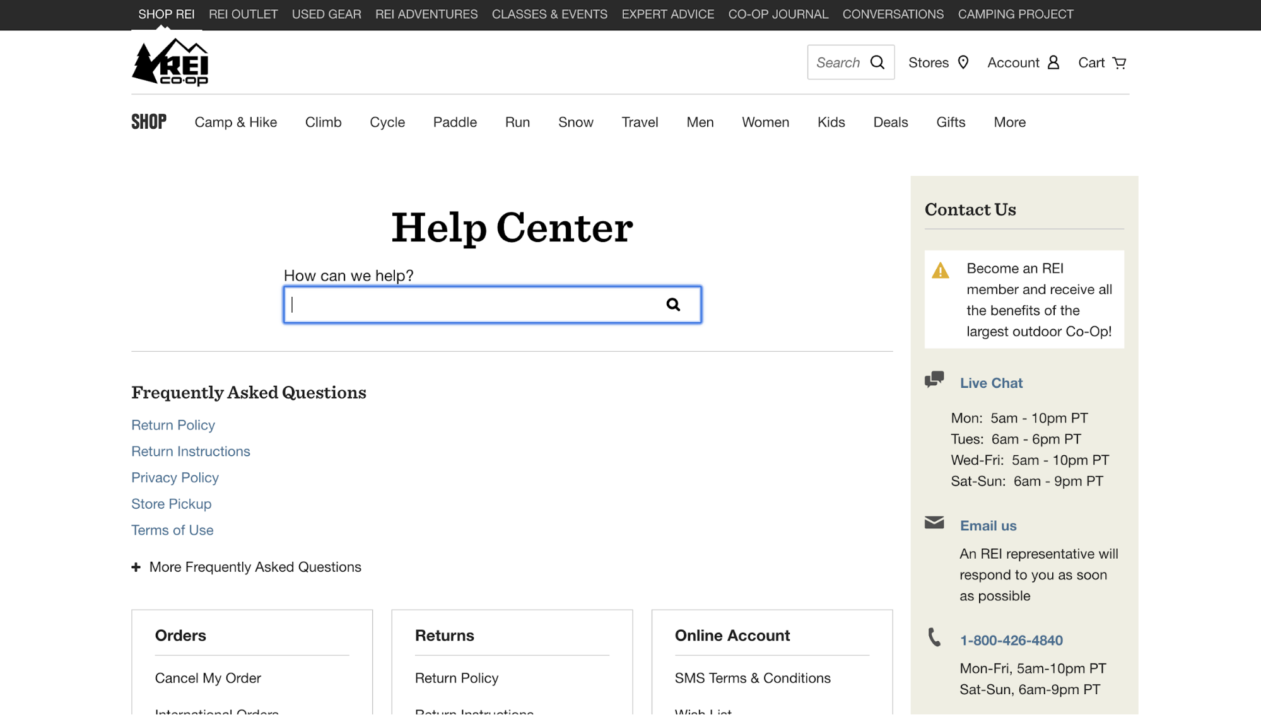Open the Return Policy FAQ link

coord(173,425)
